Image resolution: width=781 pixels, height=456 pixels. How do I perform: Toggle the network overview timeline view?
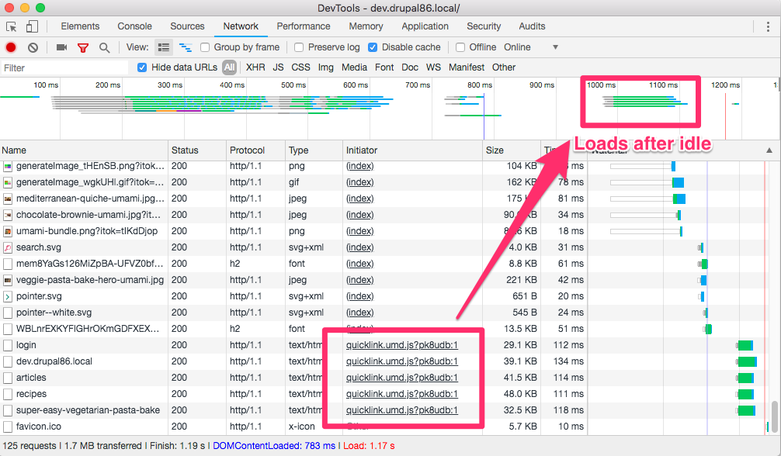pos(185,47)
